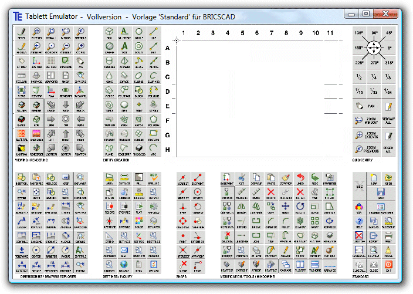Viewport: 413px width, 294px height.
Task: Select the Circle tool in Entity Creation
Action: tap(139, 33)
